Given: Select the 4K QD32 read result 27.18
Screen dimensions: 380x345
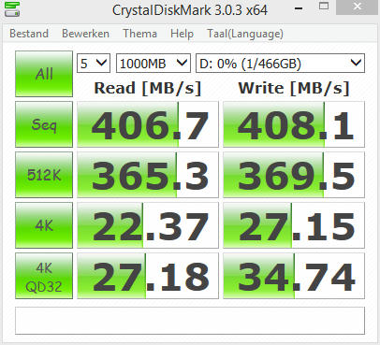Looking at the screenshot, I should coord(148,276).
